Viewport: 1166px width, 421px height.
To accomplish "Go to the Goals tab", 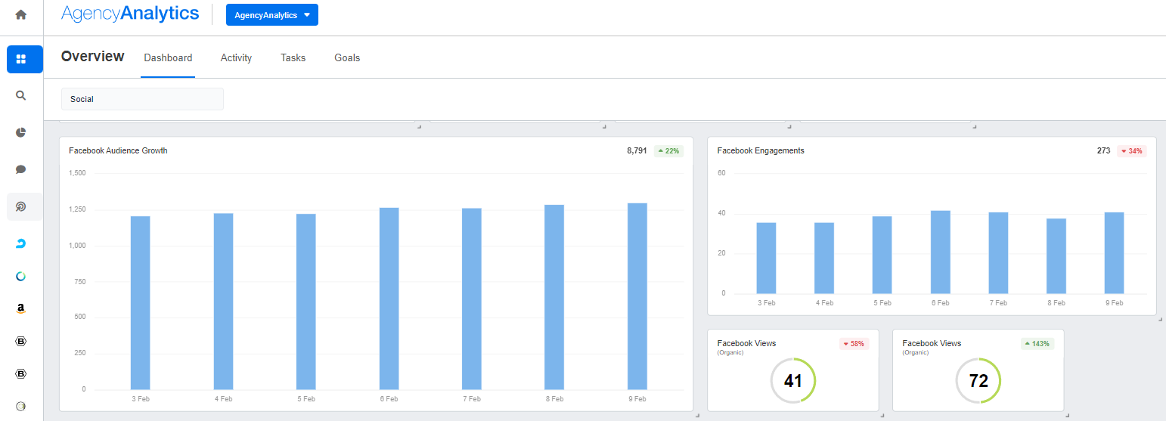I will click(x=347, y=57).
